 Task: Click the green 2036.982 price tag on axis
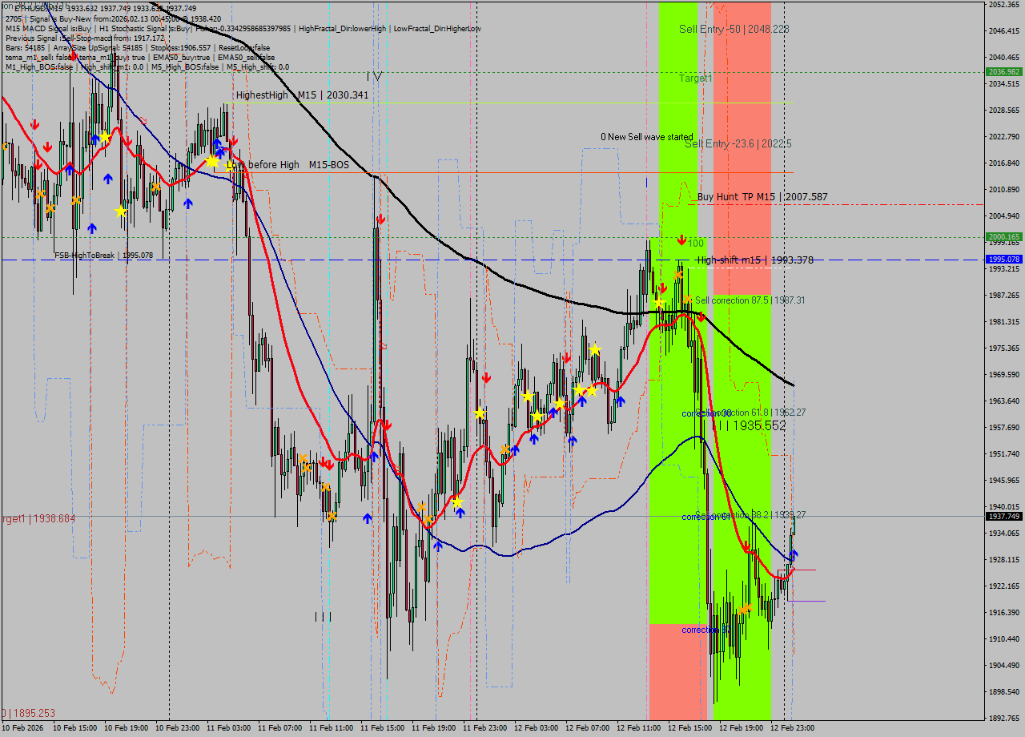click(1003, 72)
